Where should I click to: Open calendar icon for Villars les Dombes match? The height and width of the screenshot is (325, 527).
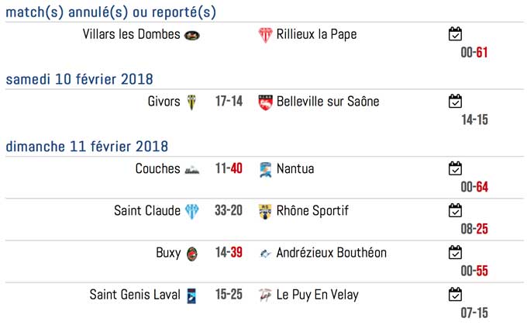coord(455,34)
